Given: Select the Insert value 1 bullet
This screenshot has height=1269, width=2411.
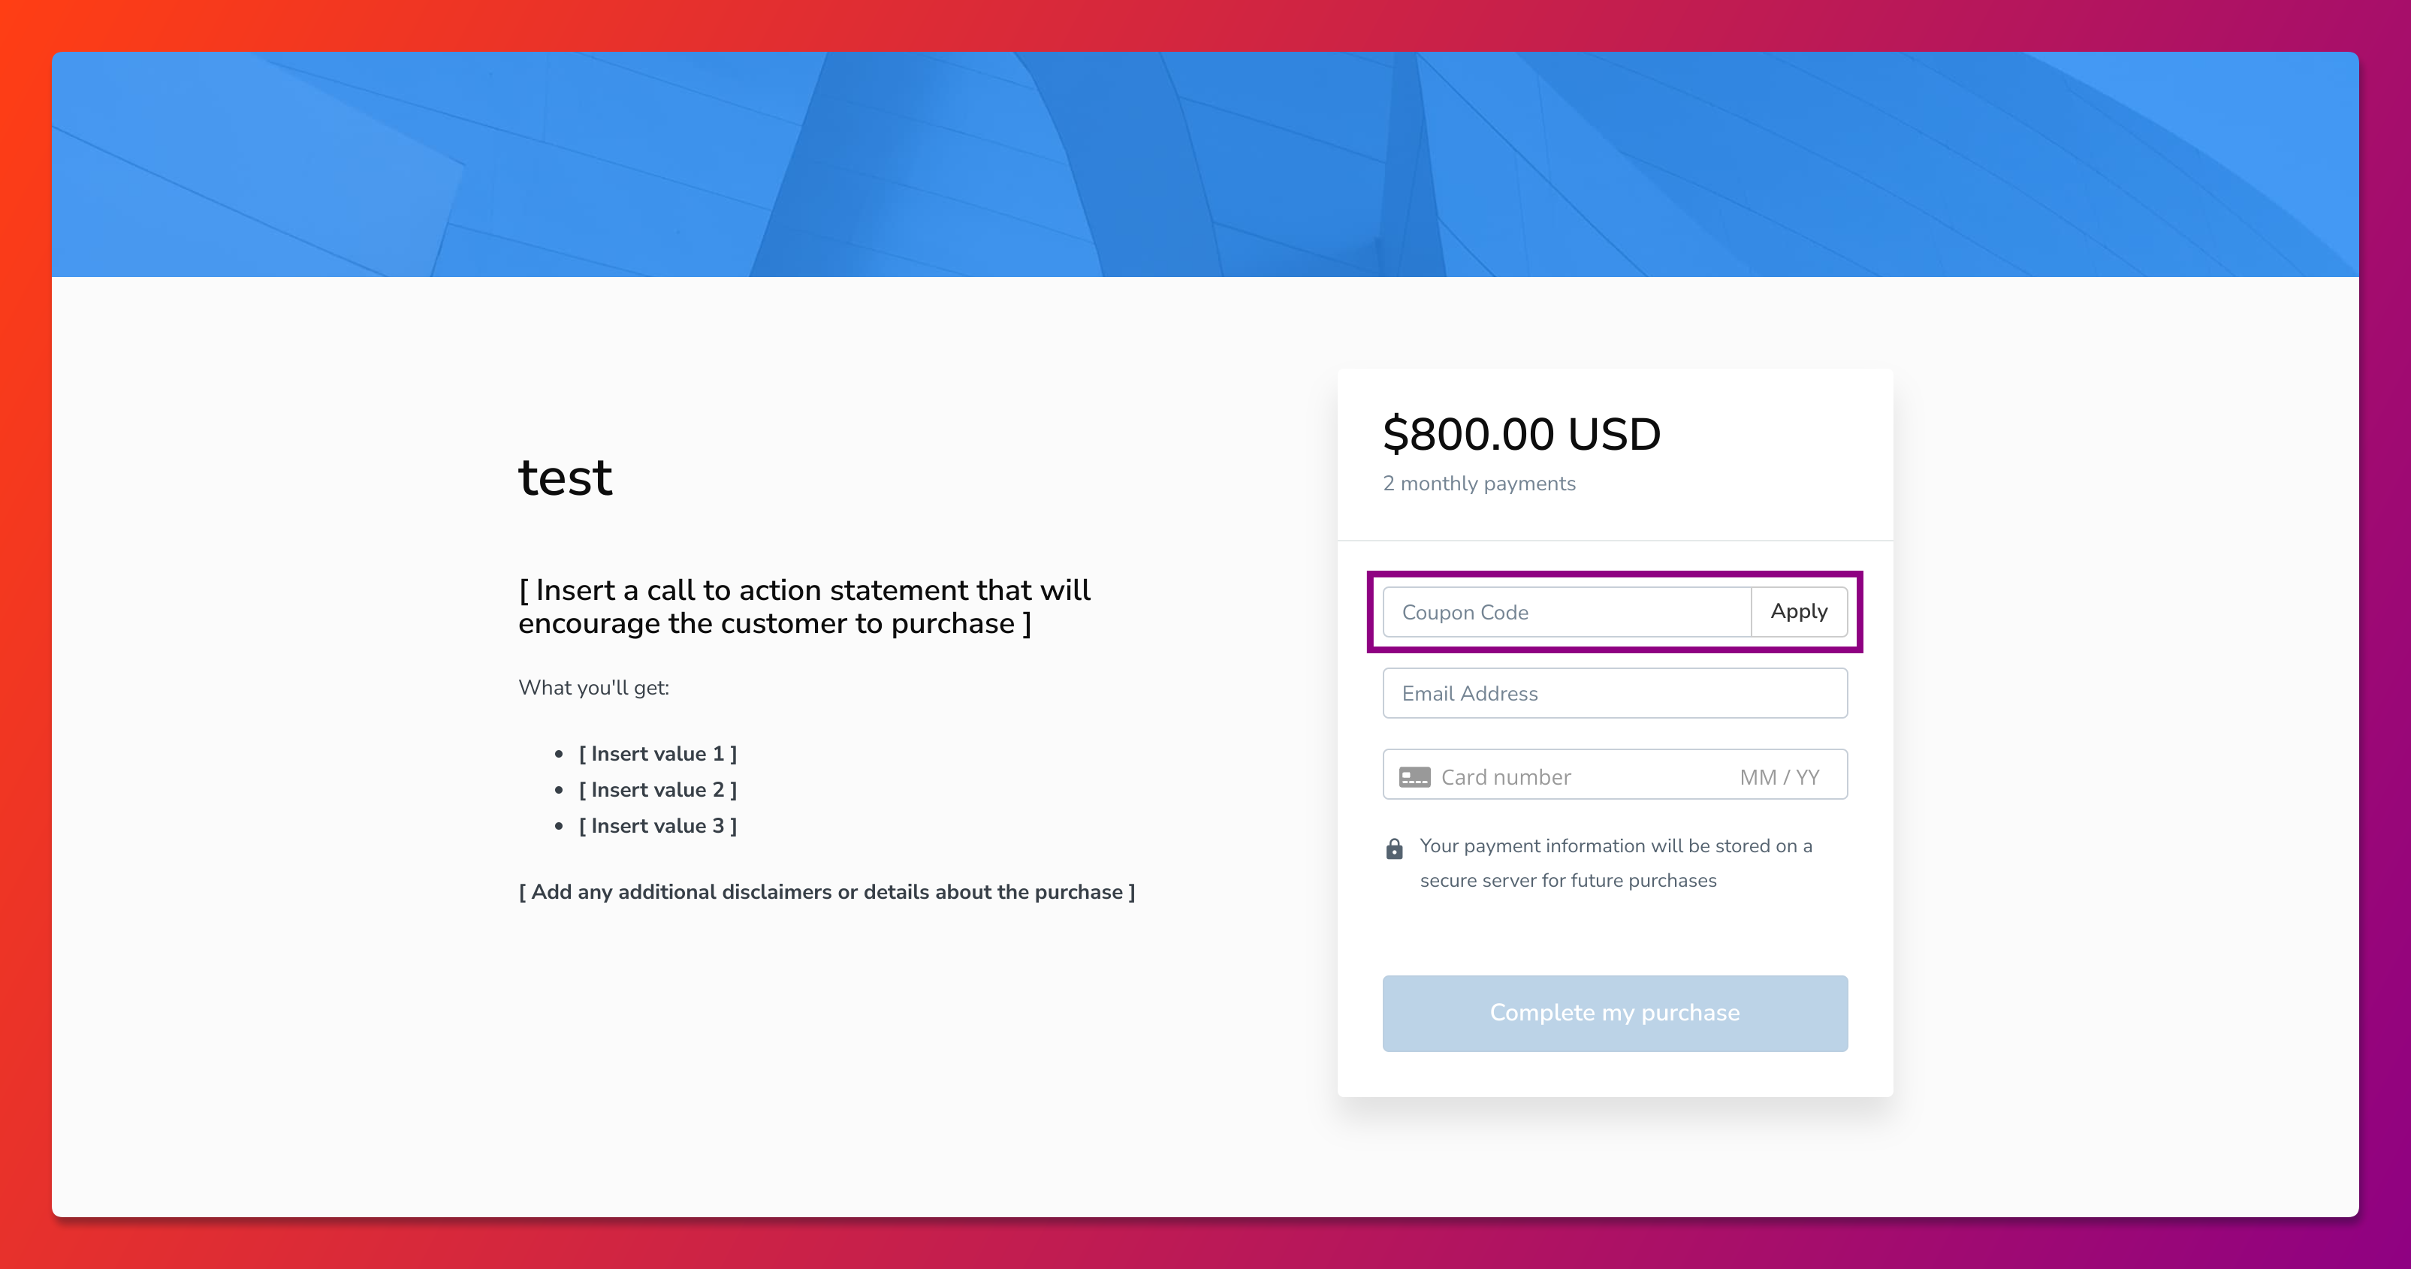Looking at the screenshot, I should point(657,755).
